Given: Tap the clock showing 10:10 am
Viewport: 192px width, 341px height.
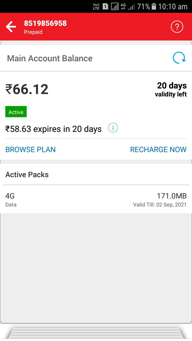Looking at the screenshot, I should coord(173,7).
